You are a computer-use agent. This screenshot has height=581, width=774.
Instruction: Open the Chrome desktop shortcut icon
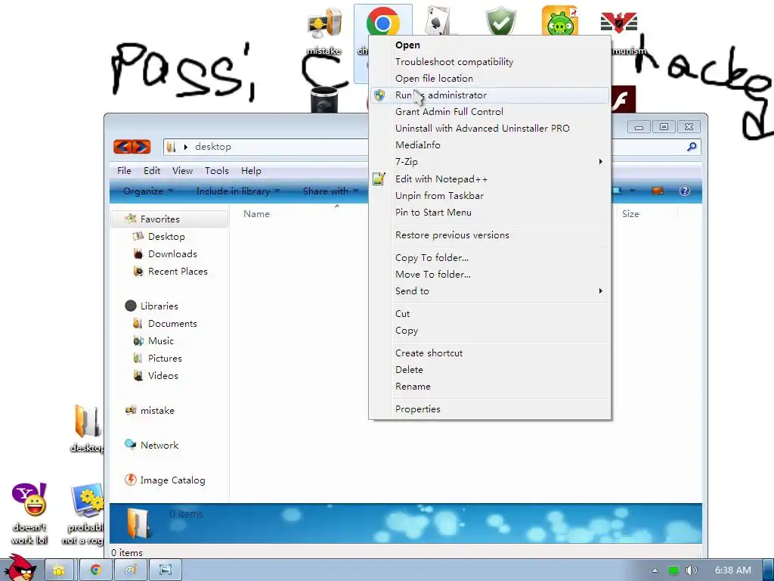pyautogui.click(x=382, y=20)
